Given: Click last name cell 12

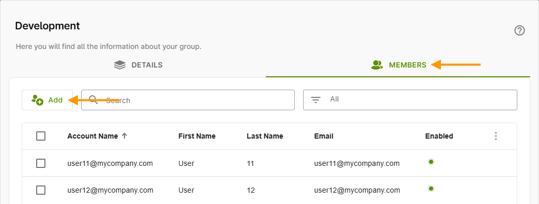Looking at the screenshot, I should point(250,190).
